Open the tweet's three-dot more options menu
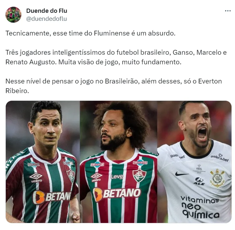235x230 pixels. click(x=228, y=11)
